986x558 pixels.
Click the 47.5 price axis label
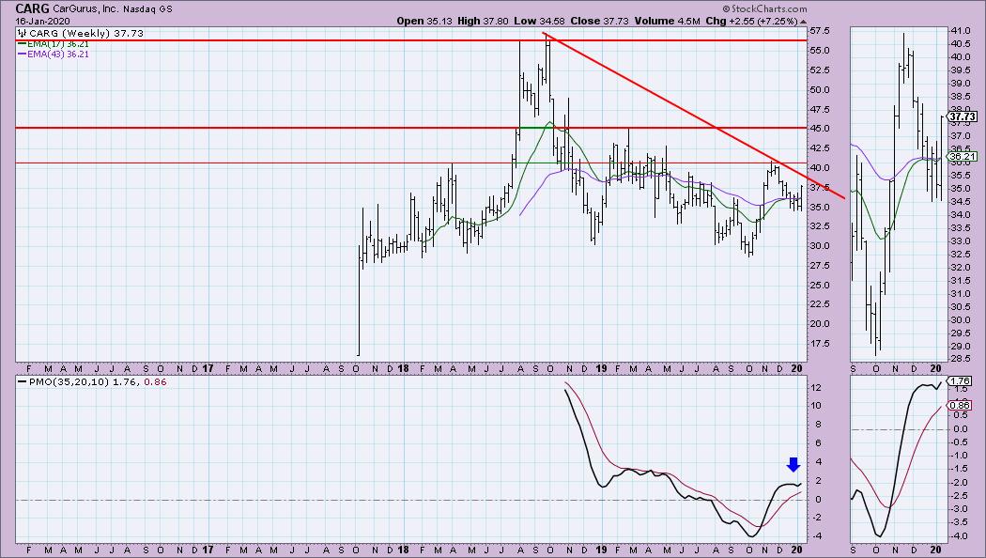tap(821, 110)
